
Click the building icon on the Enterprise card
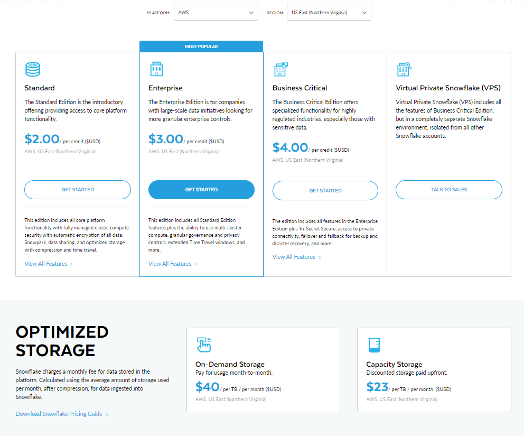156,69
